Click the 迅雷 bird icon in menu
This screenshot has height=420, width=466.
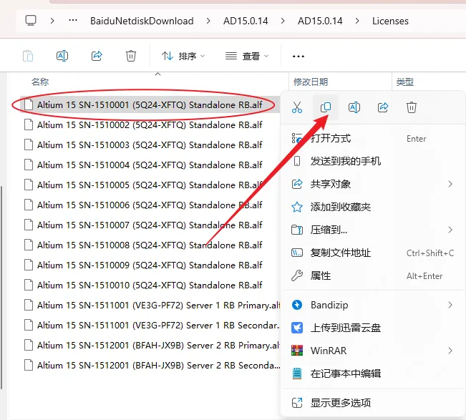pyautogui.click(x=297, y=328)
